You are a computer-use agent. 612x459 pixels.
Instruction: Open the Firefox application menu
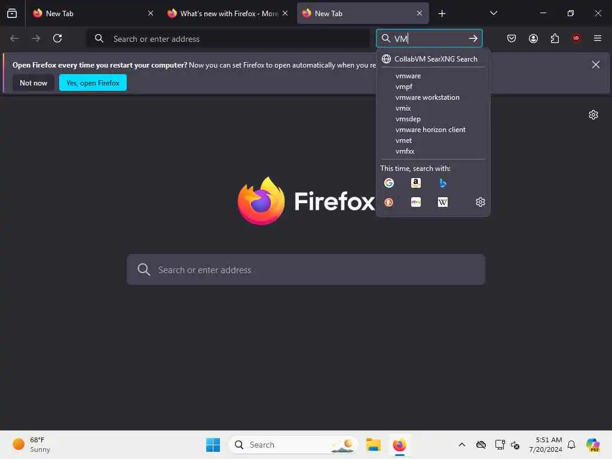597,38
